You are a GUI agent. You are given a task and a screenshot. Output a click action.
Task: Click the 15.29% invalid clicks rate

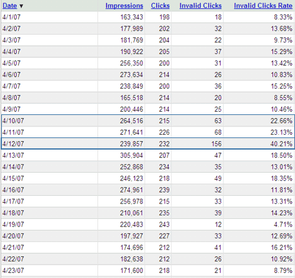[x=282, y=52]
